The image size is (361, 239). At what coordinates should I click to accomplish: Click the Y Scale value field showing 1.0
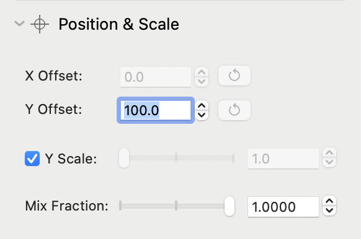pyautogui.click(x=283, y=159)
